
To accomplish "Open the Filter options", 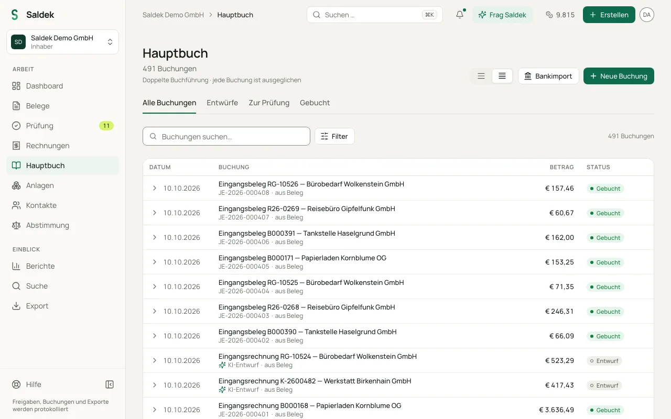I will [x=334, y=136].
